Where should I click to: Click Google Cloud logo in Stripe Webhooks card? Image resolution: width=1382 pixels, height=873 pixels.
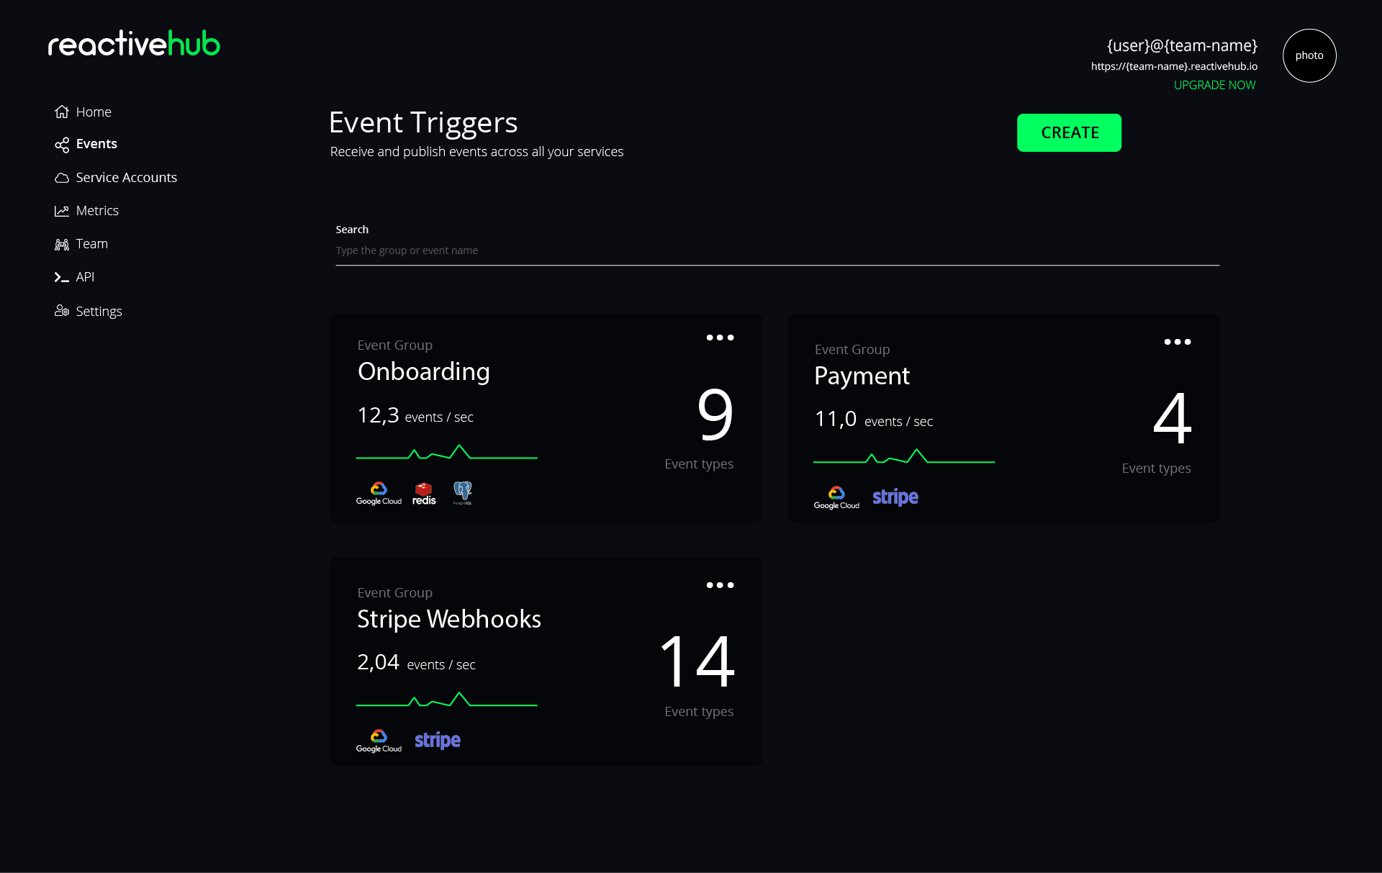(x=379, y=741)
